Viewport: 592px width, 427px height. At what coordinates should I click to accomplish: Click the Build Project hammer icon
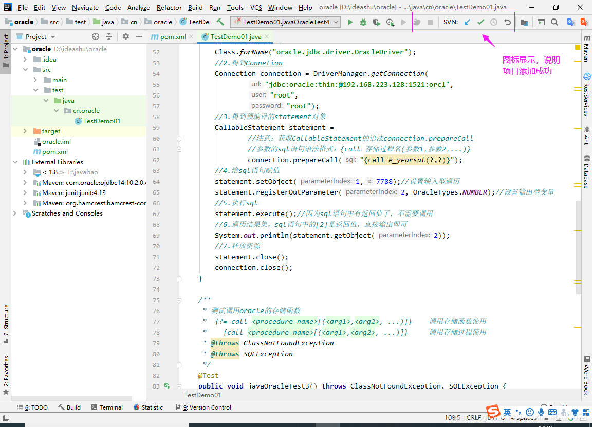click(220, 22)
